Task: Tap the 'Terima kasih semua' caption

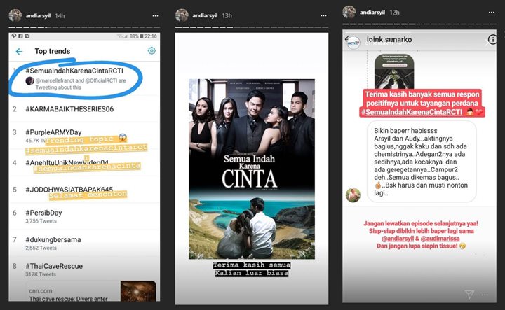Action: point(252,265)
